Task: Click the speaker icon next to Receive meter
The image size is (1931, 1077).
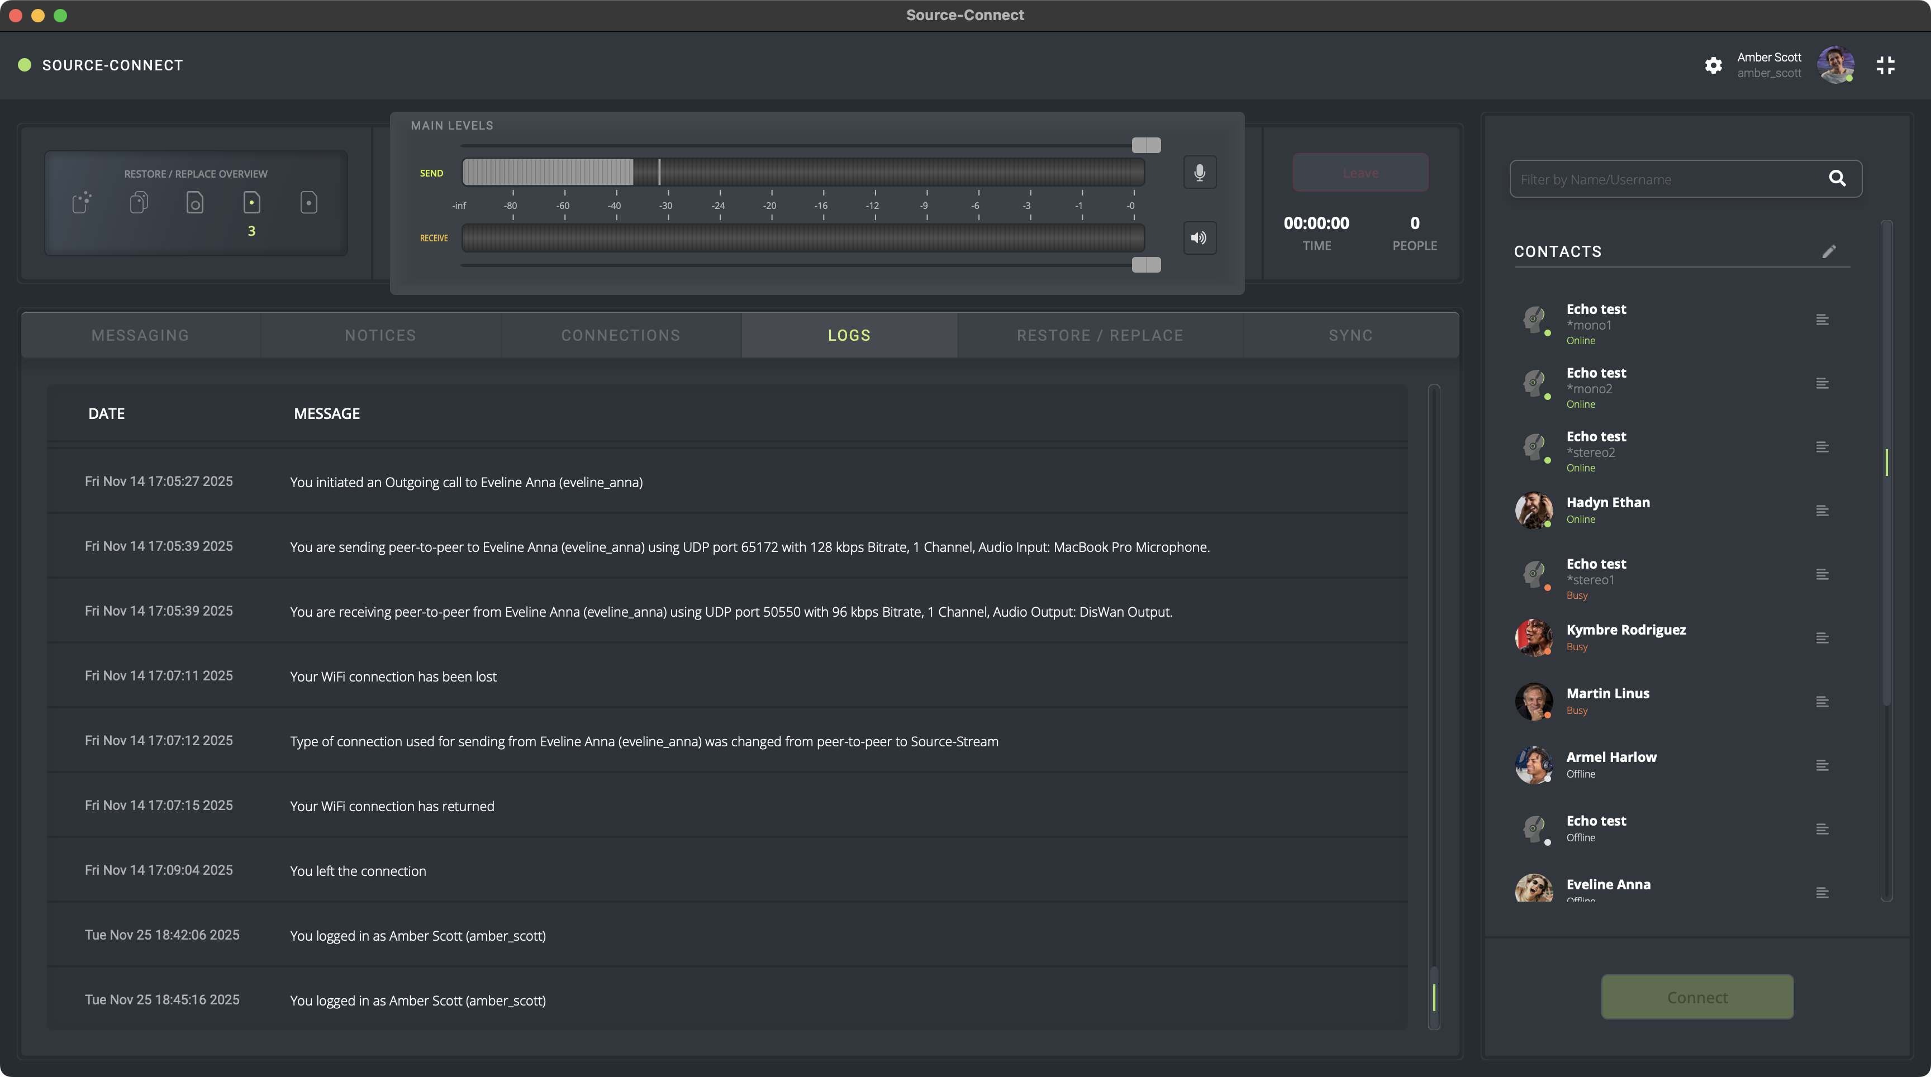Action: point(1200,239)
